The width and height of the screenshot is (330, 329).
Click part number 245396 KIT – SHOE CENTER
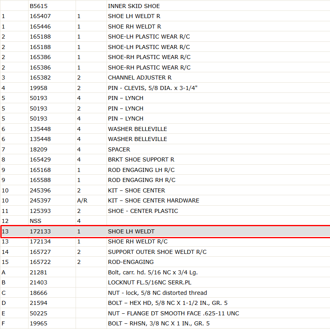40,190
